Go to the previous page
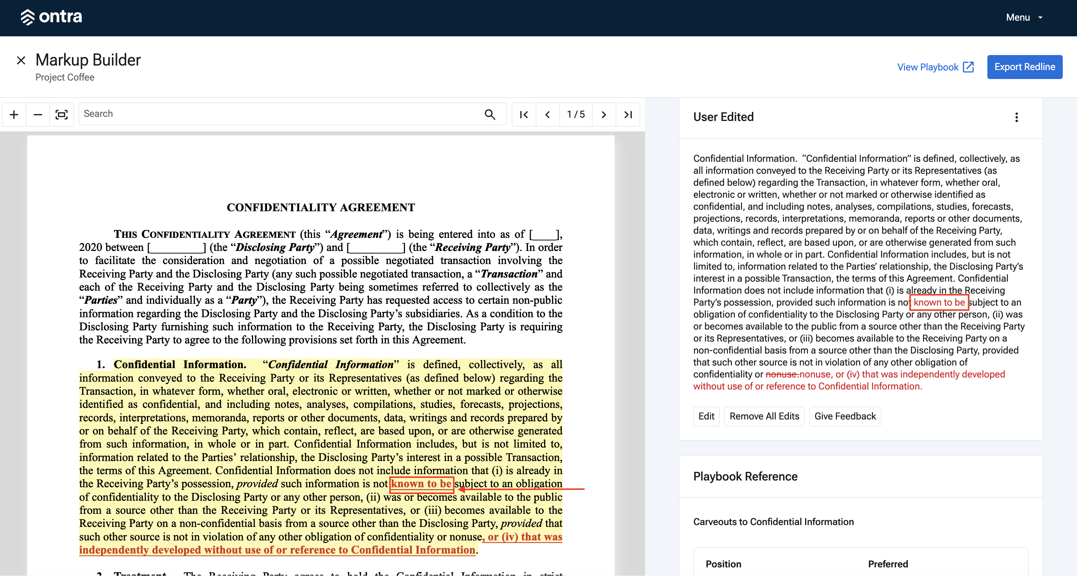1077x576 pixels. point(547,115)
